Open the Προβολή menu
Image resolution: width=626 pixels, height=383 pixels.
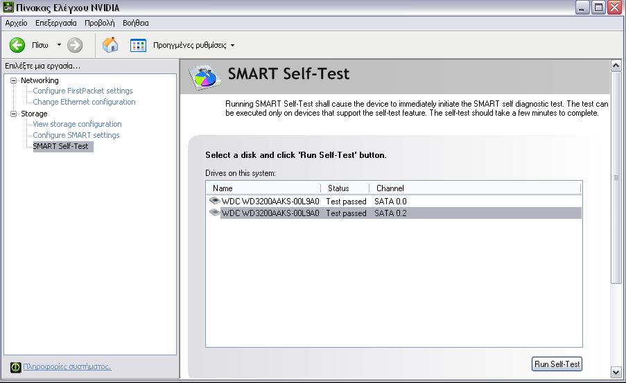99,23
